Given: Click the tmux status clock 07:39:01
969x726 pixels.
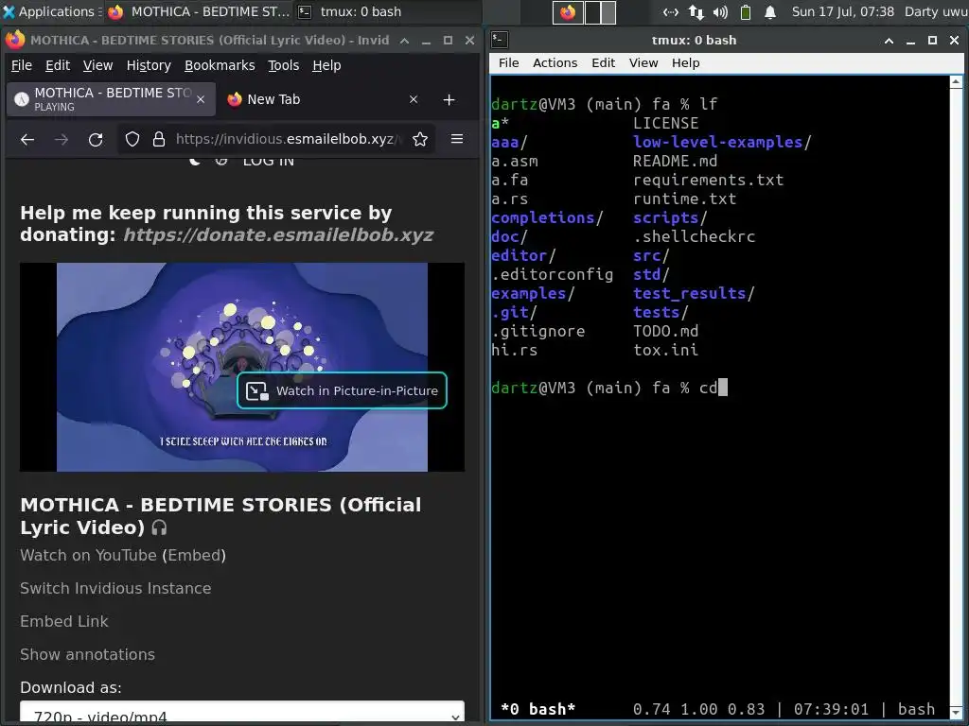Looking at the screenshot, I should coord(831,709).
